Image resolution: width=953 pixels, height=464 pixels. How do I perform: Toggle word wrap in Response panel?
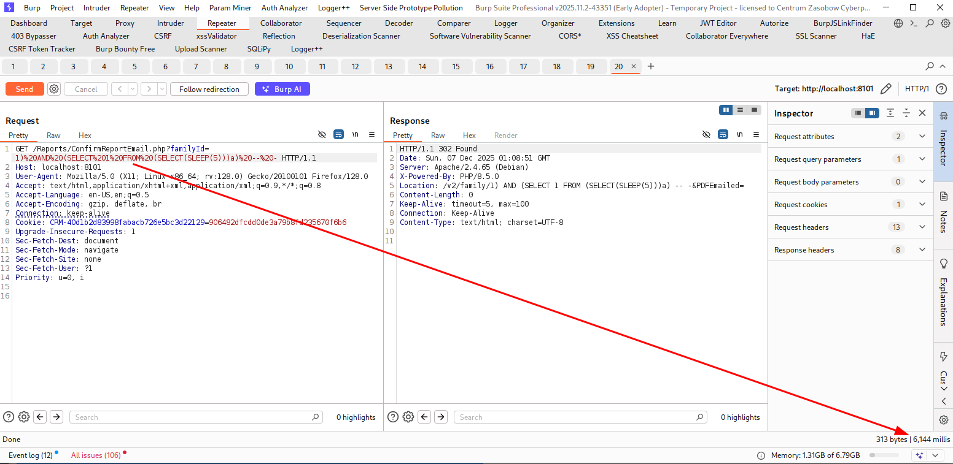click(x=723, y=134)
